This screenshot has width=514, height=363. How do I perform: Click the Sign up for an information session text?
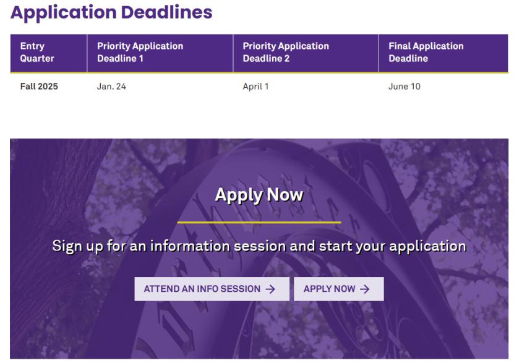tap(259, 246)
